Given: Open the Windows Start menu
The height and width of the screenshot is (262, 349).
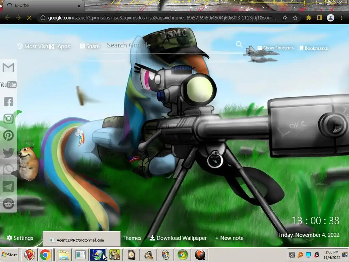Looking at the screenshot, I should (9, 254).
